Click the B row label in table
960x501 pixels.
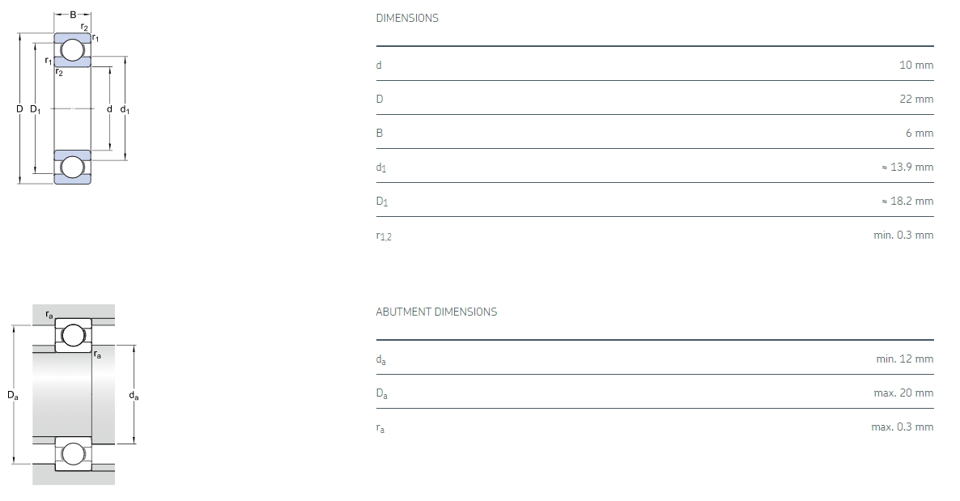(x=379, y=133)
